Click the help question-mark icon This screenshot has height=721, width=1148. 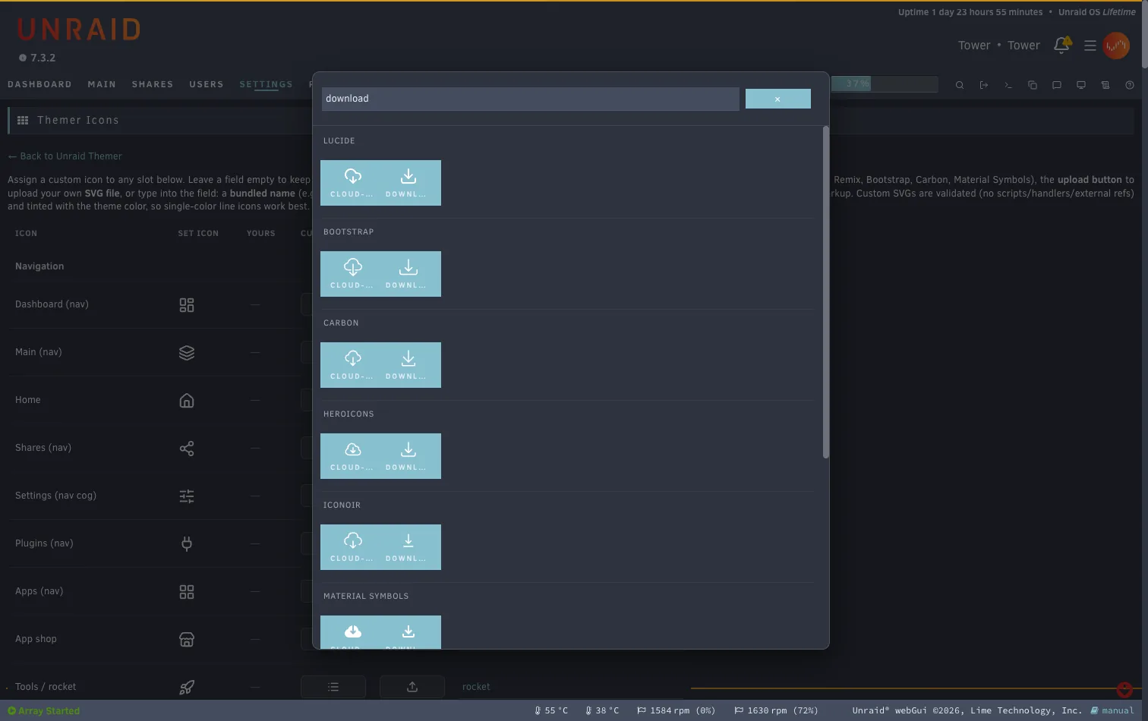1130,85
